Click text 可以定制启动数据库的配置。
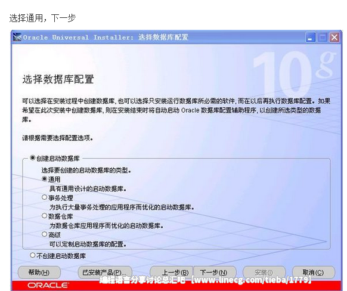 tap(88, 244)
